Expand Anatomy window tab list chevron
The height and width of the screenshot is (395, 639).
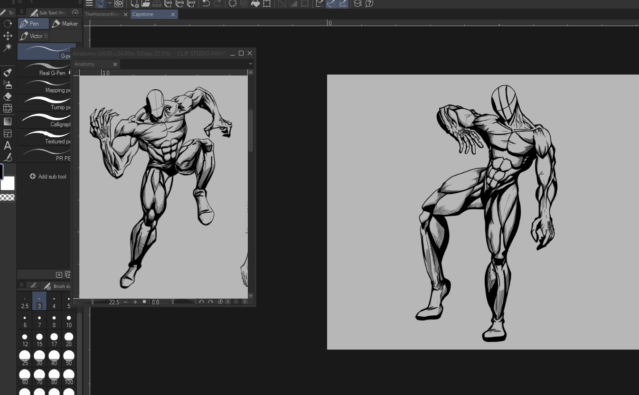point(251,64)
